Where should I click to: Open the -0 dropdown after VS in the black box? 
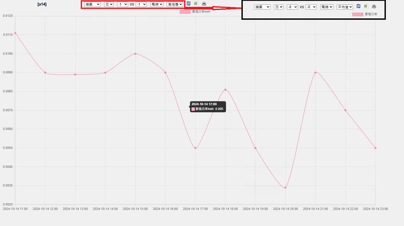(311, 7)
